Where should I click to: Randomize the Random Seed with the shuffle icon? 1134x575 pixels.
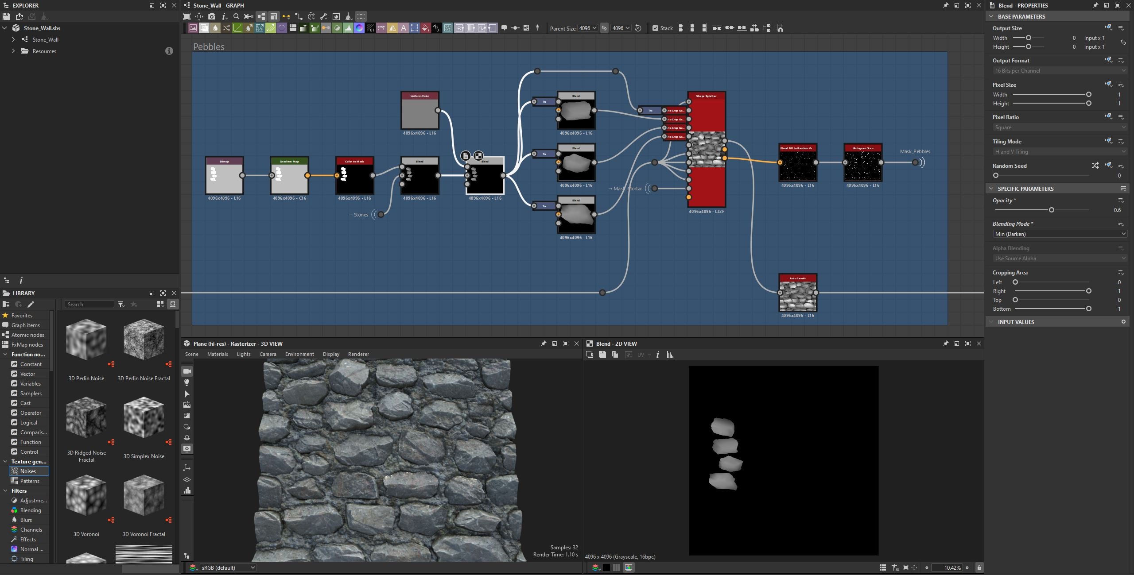1095,166
